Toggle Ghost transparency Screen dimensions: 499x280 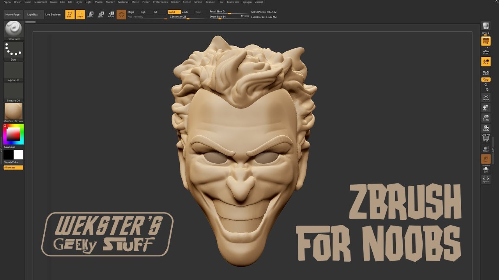[486, 159]
